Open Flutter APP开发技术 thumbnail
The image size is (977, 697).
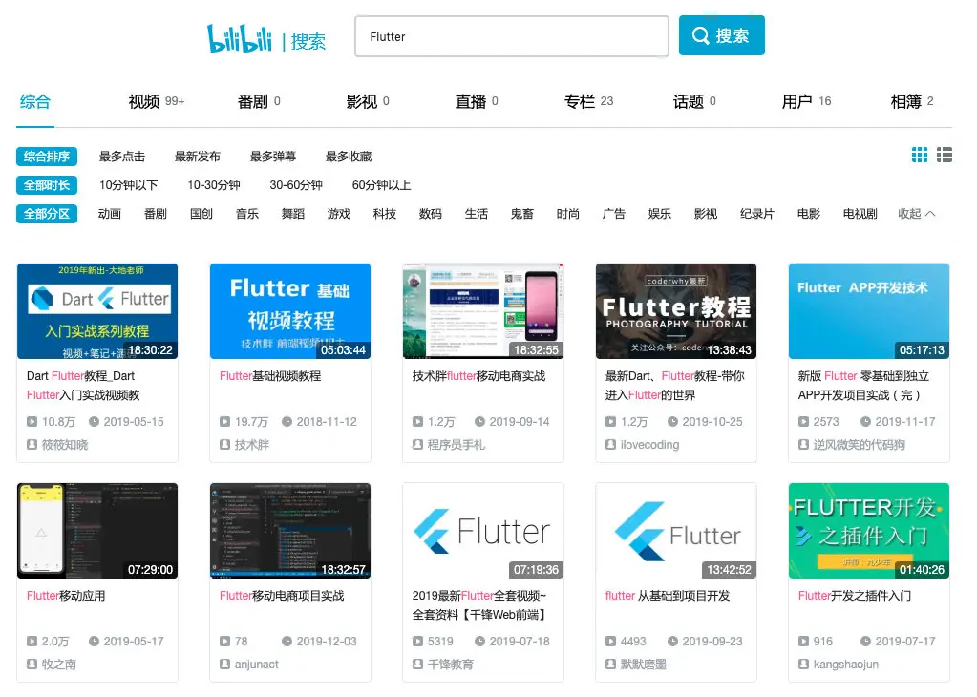coord(868,311)
